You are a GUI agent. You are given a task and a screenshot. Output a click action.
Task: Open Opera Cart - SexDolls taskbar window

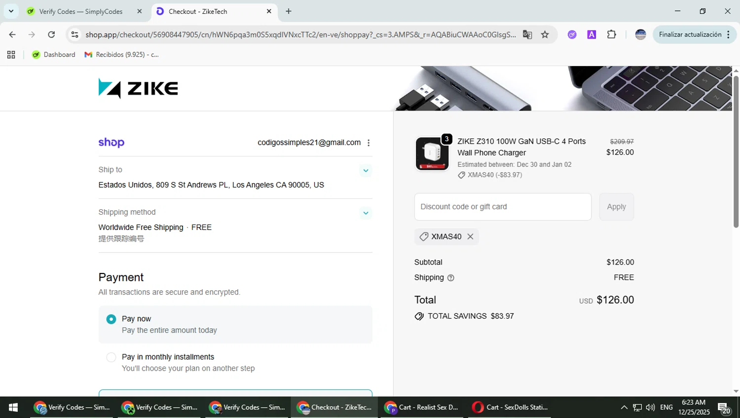[x=510, y=407]
